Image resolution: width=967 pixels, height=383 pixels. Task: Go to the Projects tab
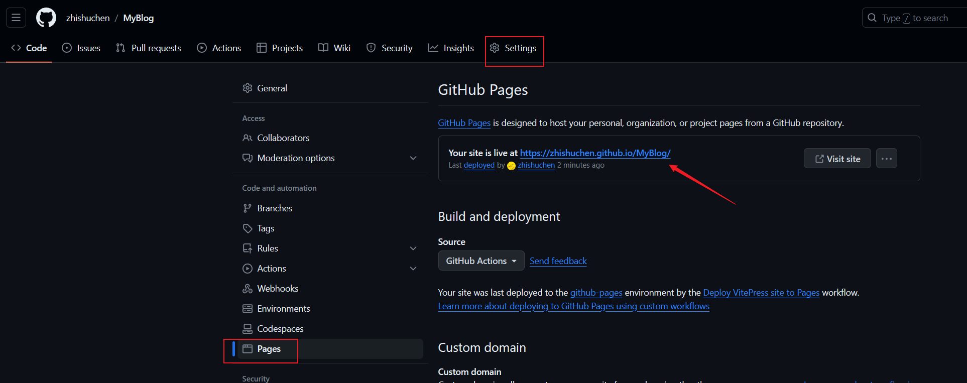[280, 48]
